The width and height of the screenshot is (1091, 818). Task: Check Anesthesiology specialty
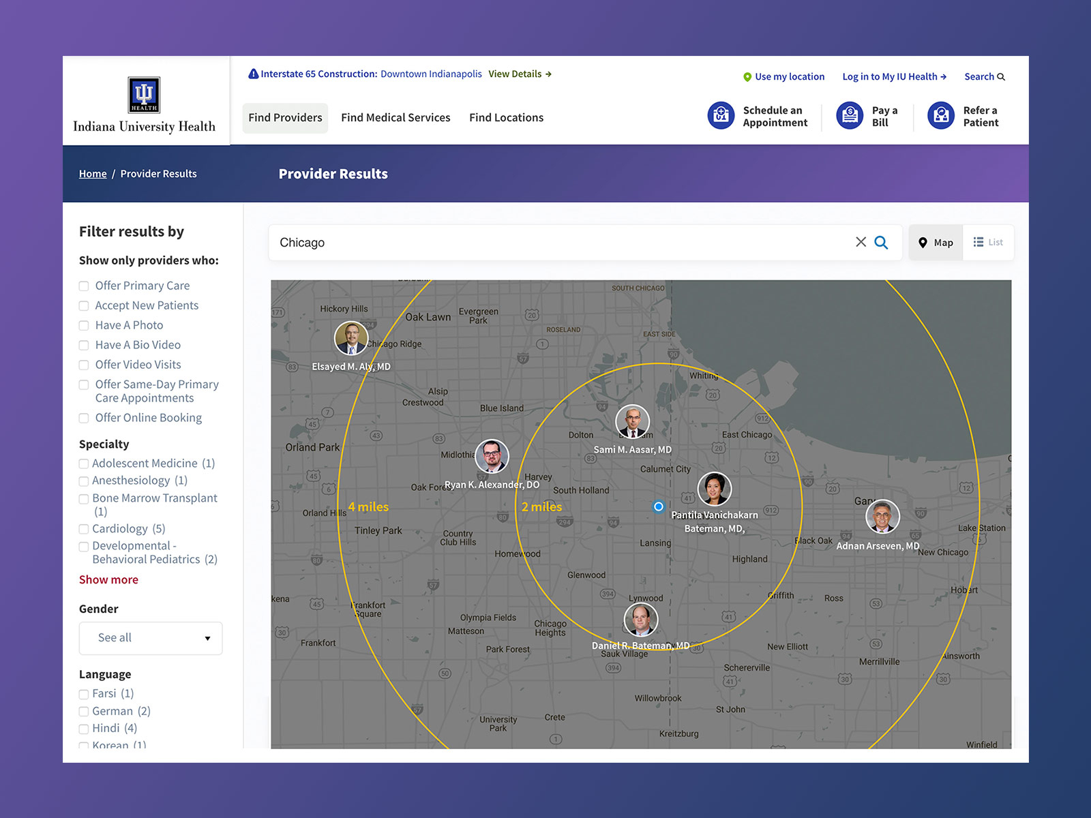[x=84, y=481]
